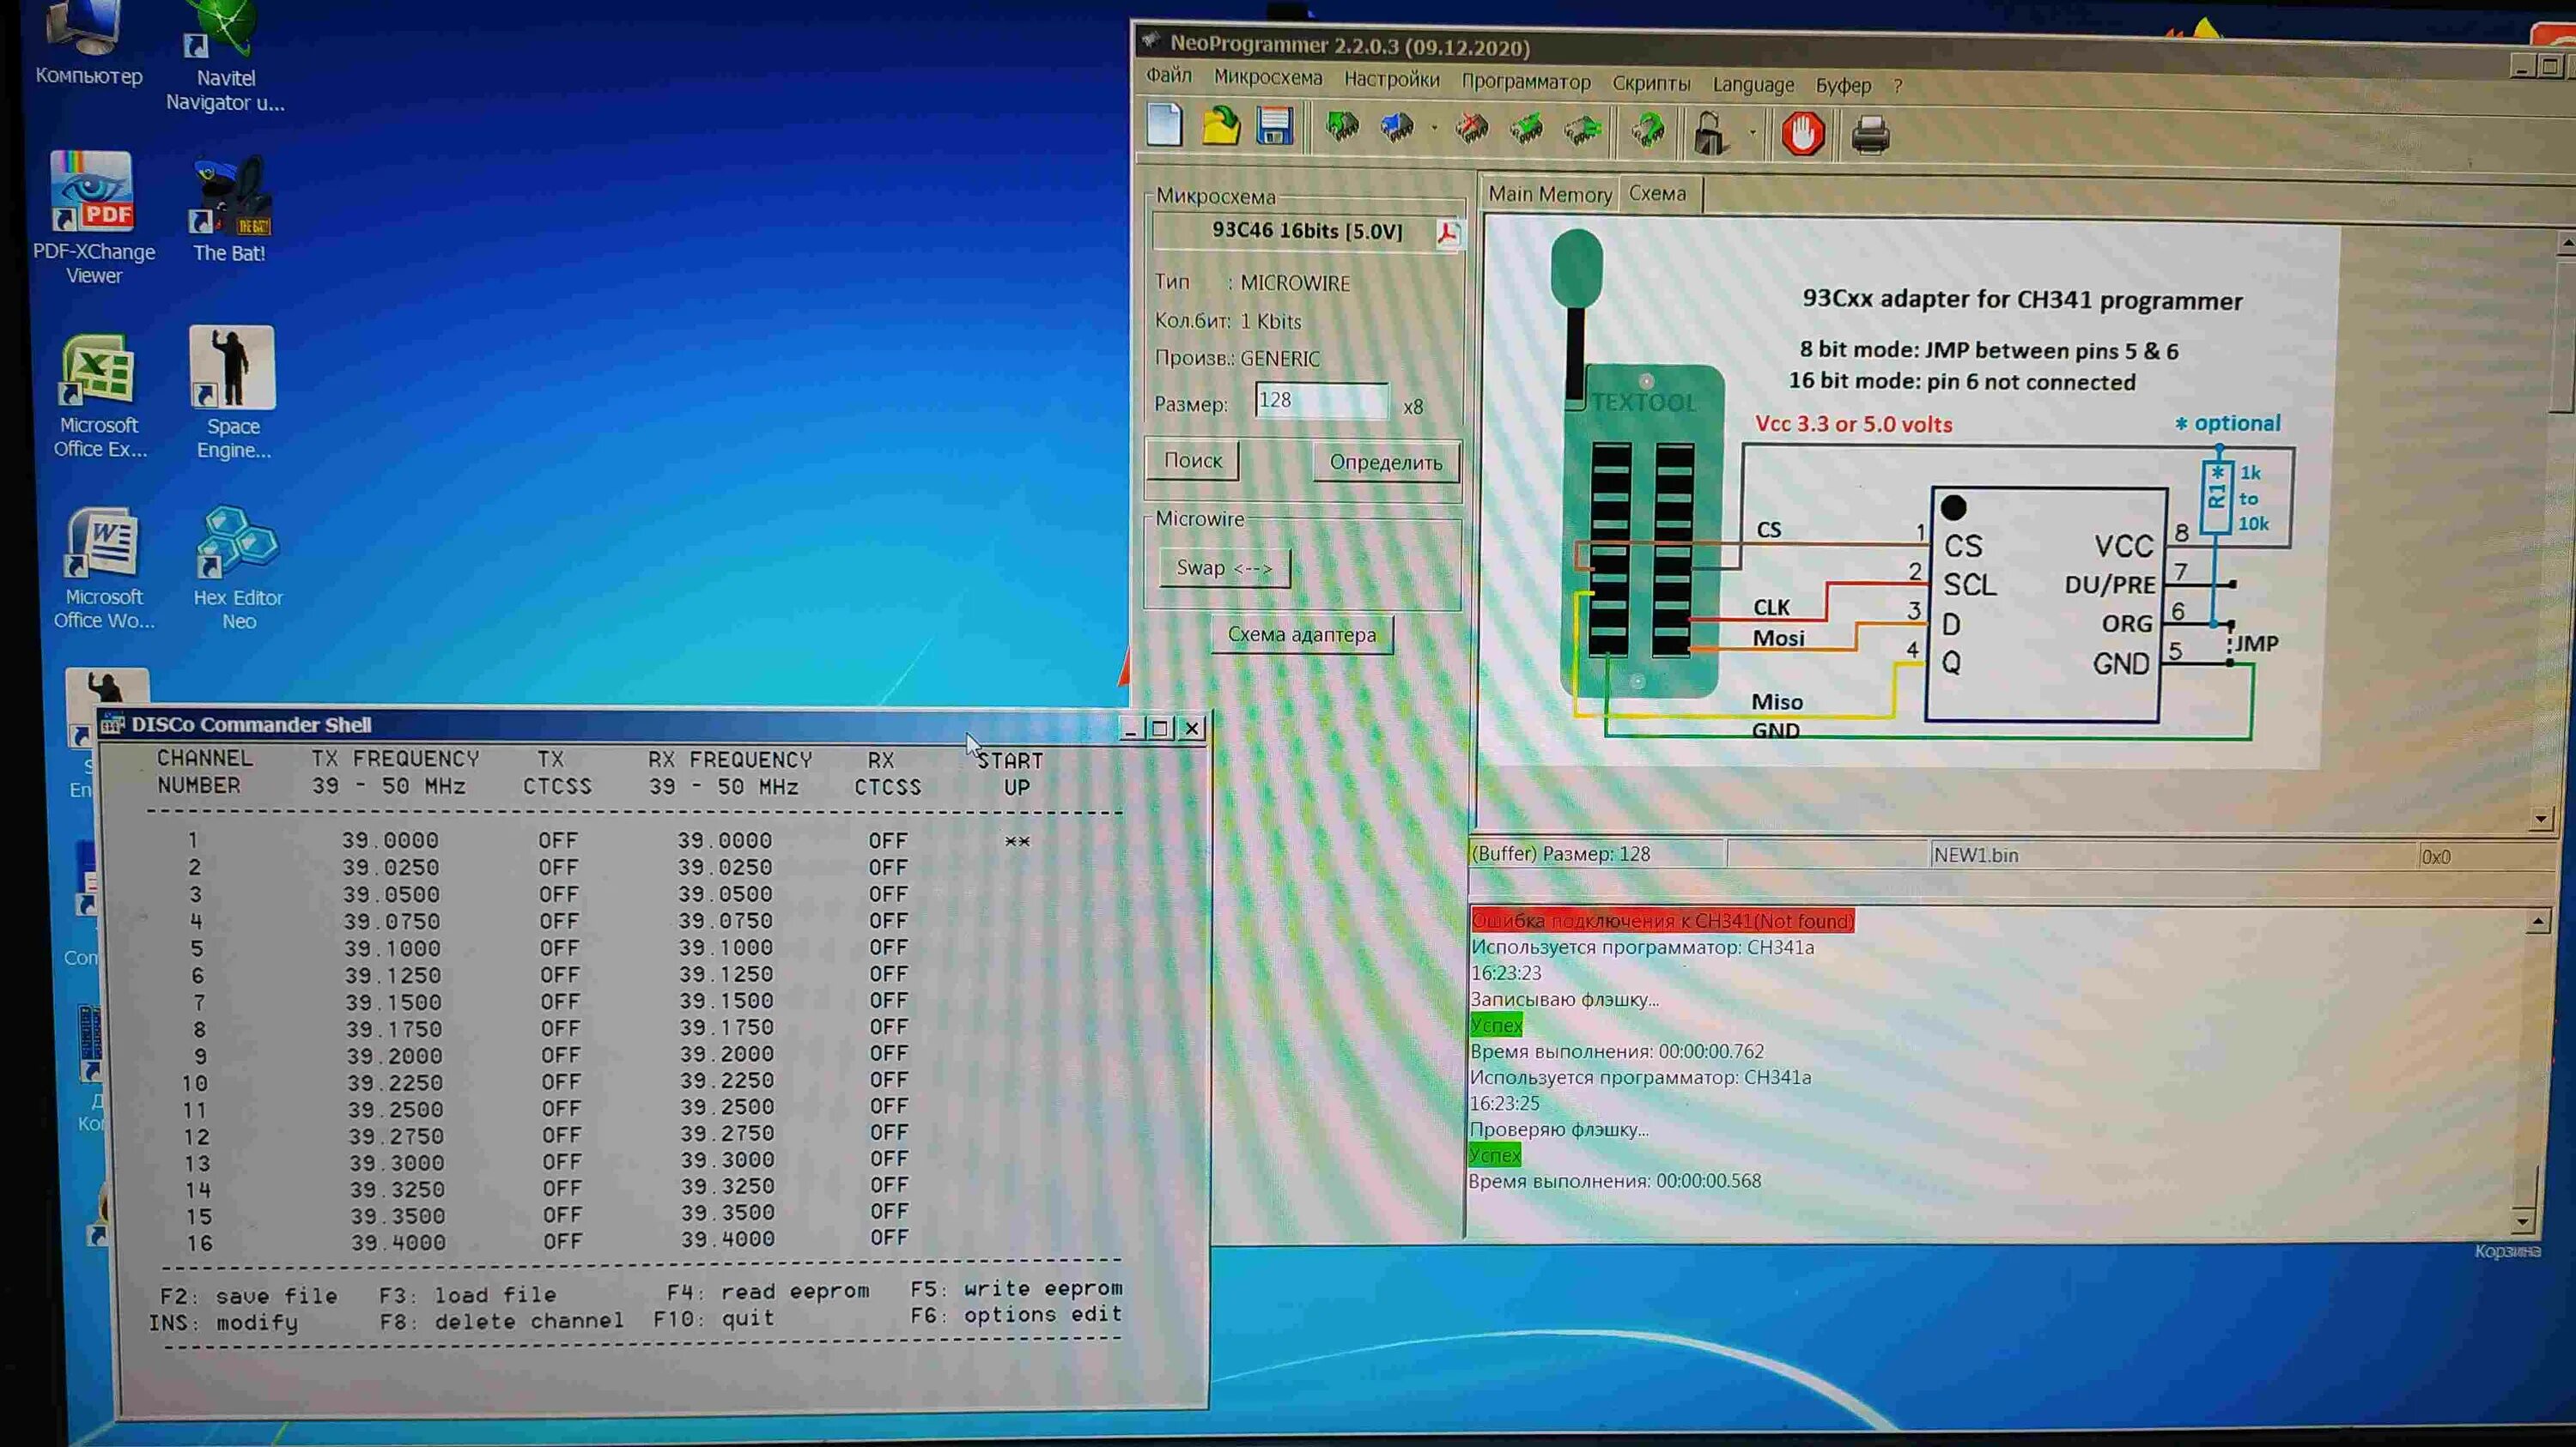Click the Read chip toolbar icon
Screen dimensions: 2576x1447
[1342, 129]
